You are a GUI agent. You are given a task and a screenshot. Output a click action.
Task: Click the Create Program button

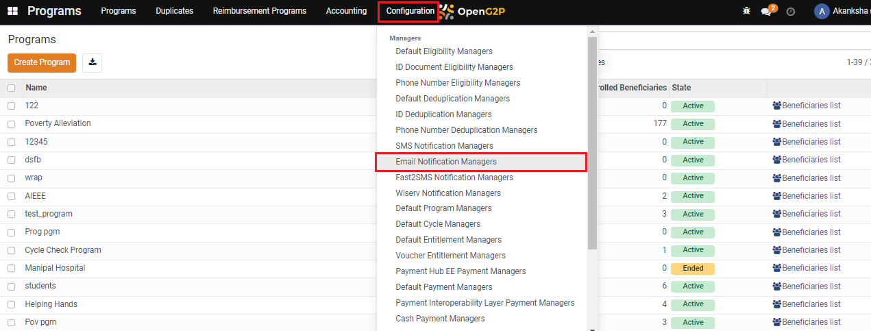pyautogui.click(x=42, y=62)
